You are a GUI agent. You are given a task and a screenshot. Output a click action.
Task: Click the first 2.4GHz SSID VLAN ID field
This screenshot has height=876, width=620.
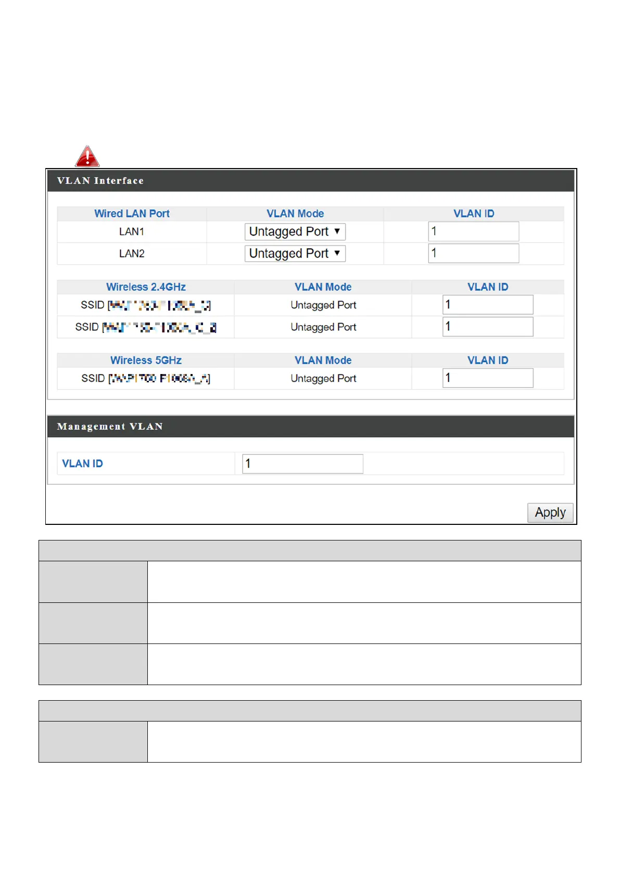[x=488, y=305]
